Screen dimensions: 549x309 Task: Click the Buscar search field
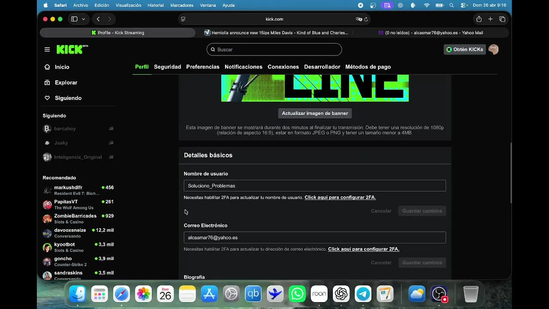pos(274,49)
